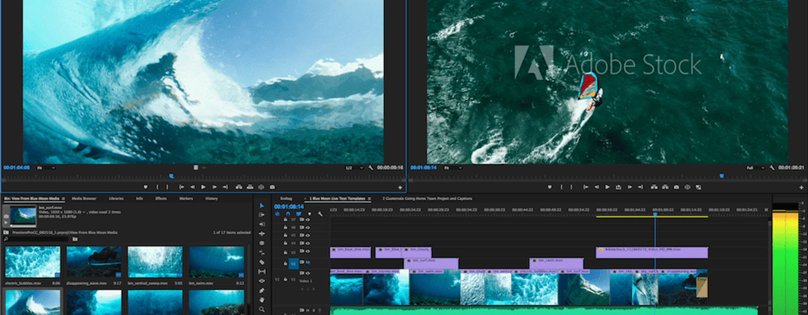Screen dimensions: 808x315
Task: Open Source monitor 1/2 resolution dropdown
Action: [x=354, y=168]
